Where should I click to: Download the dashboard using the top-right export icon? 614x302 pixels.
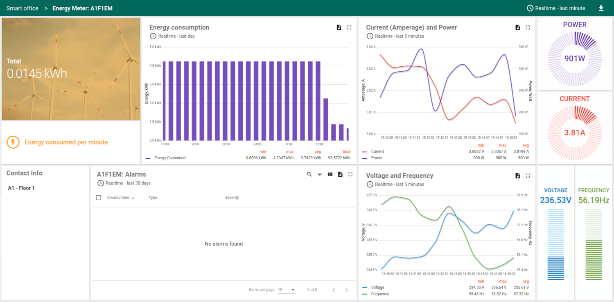coord(601,8)
